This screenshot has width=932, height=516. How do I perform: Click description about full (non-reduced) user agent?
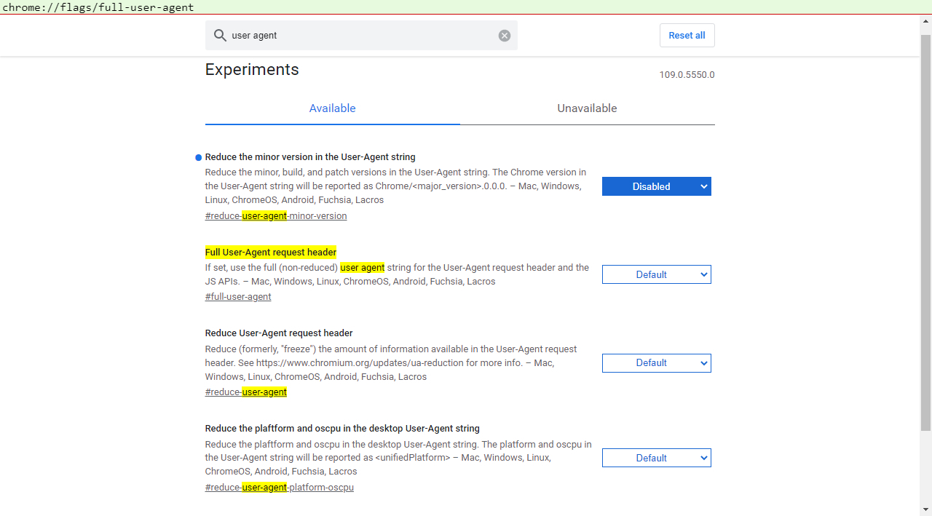[x=397, y=274]
